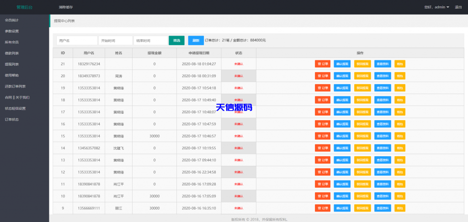Click 钱包 for row ID 16
Screen dimensions: 468x222
coord(400,124)
